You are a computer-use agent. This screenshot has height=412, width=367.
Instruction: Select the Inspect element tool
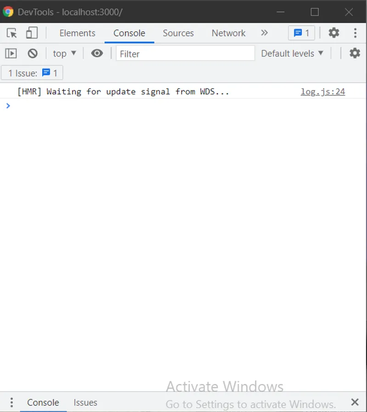(x=11, y=33)
